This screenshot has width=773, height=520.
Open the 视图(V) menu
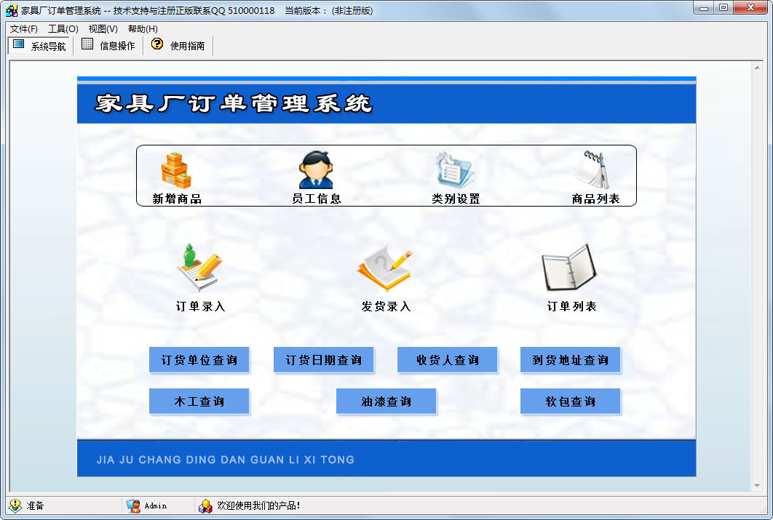click(x=103, y=29)
